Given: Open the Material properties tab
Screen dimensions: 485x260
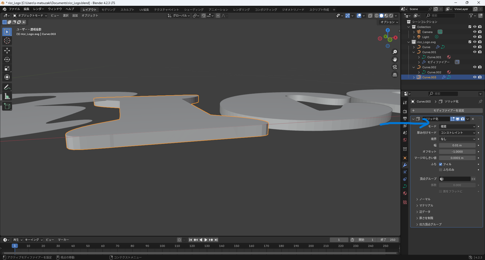Looking at the screenshot, I should tap(405, 193).
